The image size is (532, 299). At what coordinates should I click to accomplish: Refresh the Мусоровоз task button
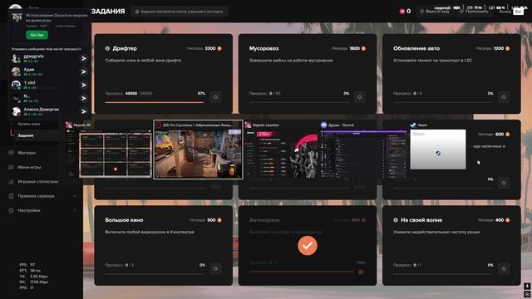[360, 97]
